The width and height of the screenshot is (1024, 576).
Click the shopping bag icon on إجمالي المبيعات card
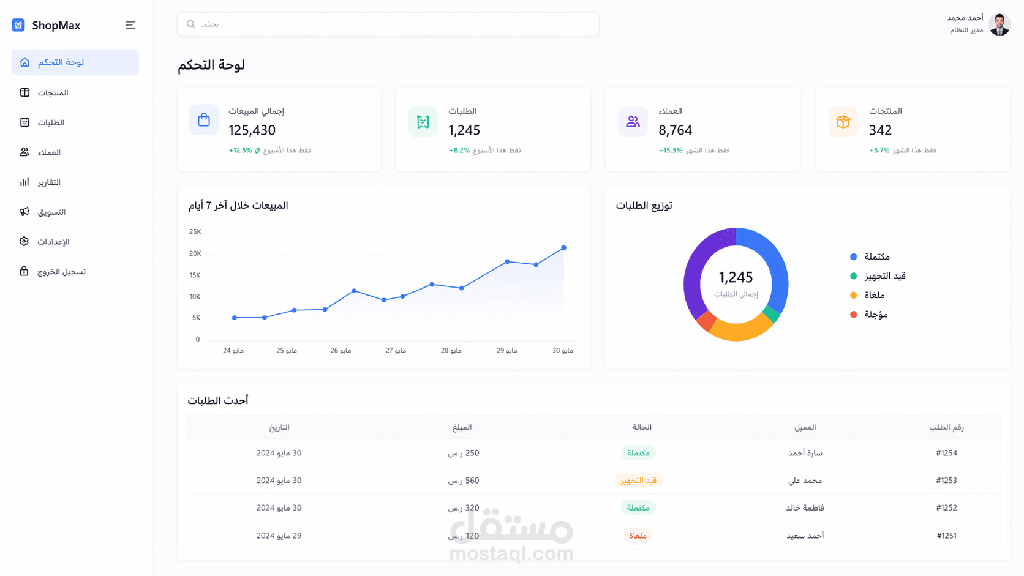pos(204,120)
